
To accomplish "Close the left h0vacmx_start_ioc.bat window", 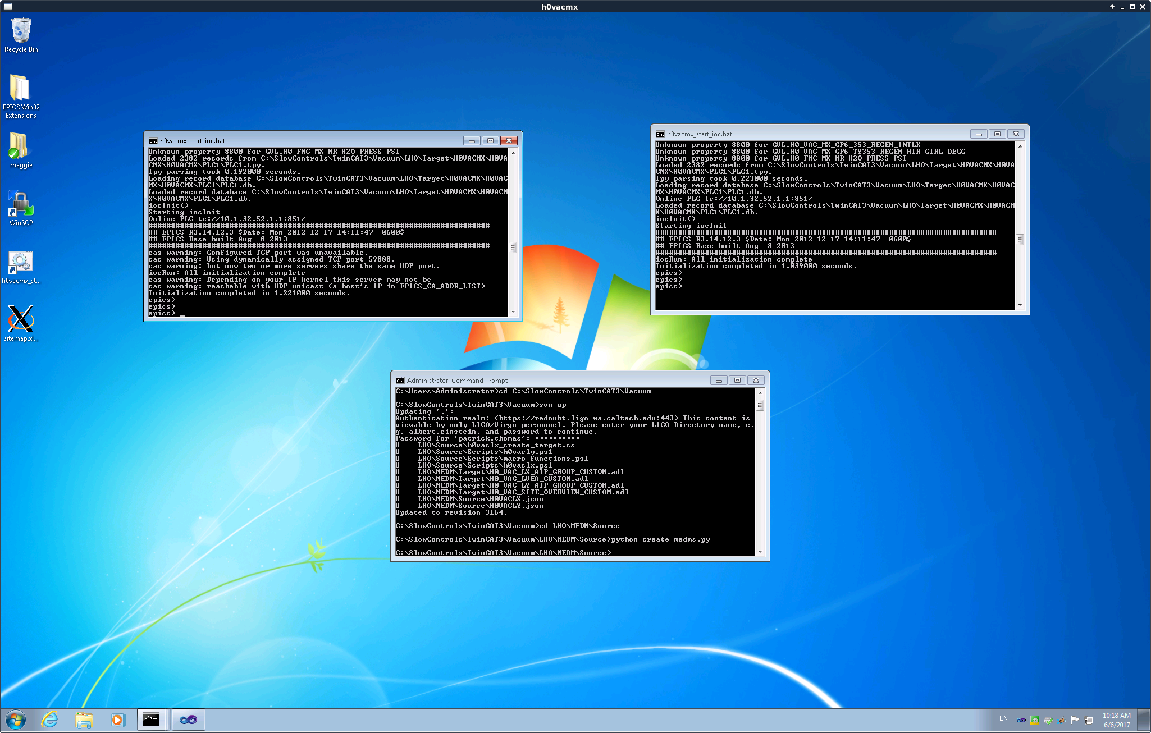I will [509, 141].
